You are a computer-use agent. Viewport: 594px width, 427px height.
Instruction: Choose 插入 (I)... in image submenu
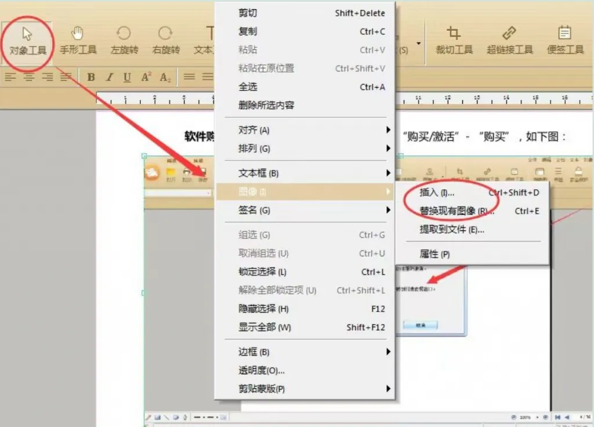473,193
